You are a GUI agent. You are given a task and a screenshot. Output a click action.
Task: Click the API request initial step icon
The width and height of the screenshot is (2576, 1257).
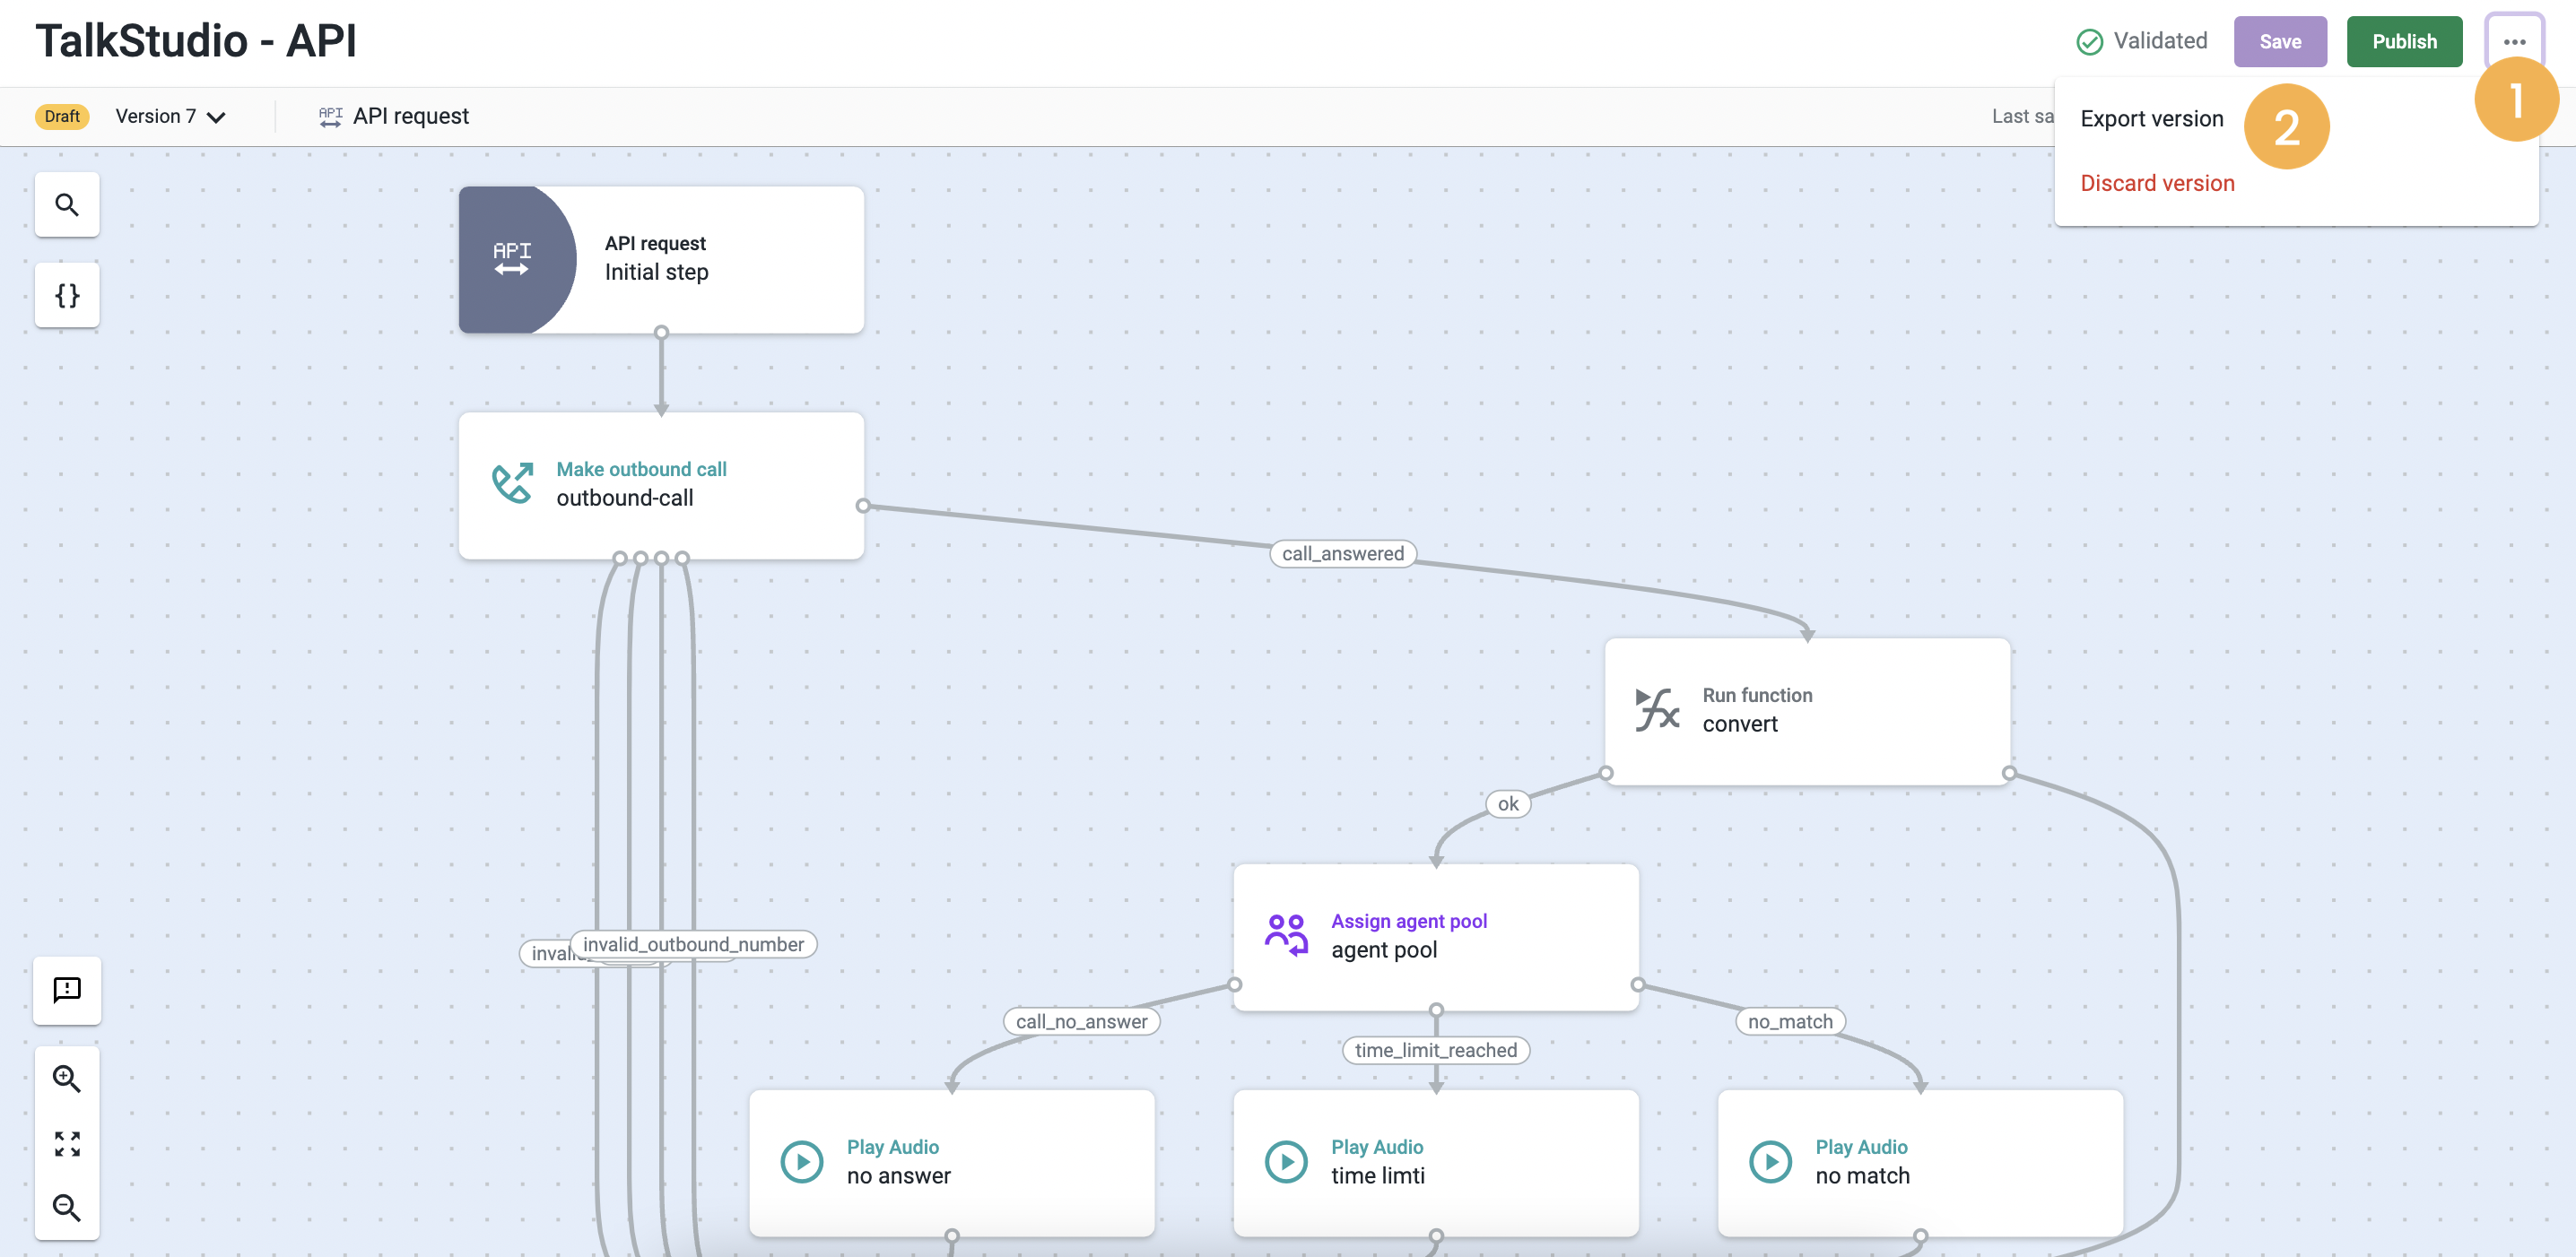pyautogui.click(x=513, y=258)
